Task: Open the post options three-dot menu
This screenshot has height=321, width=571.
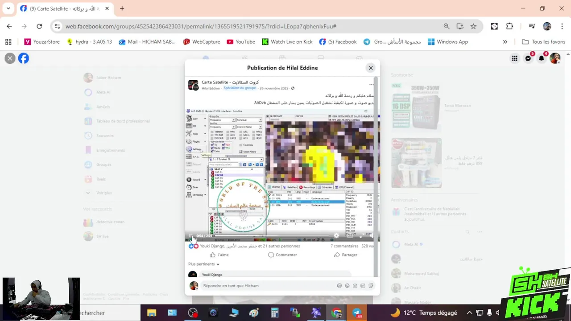Action: pyautogui.click(x=371, y=85)
